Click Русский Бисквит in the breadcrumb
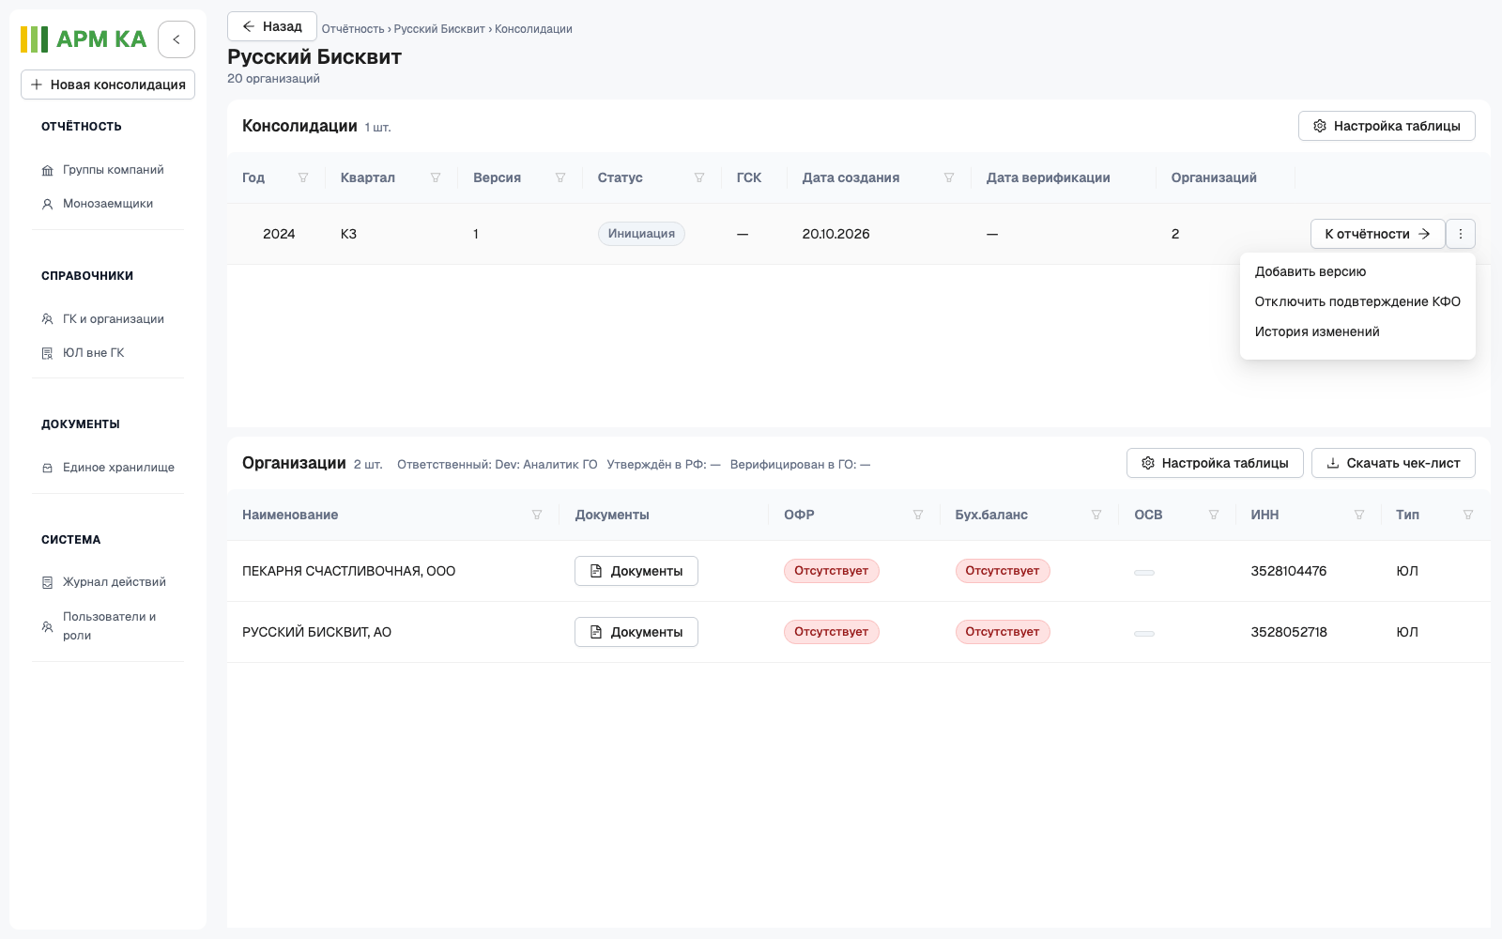1502x939 pixels. [439, 29]
